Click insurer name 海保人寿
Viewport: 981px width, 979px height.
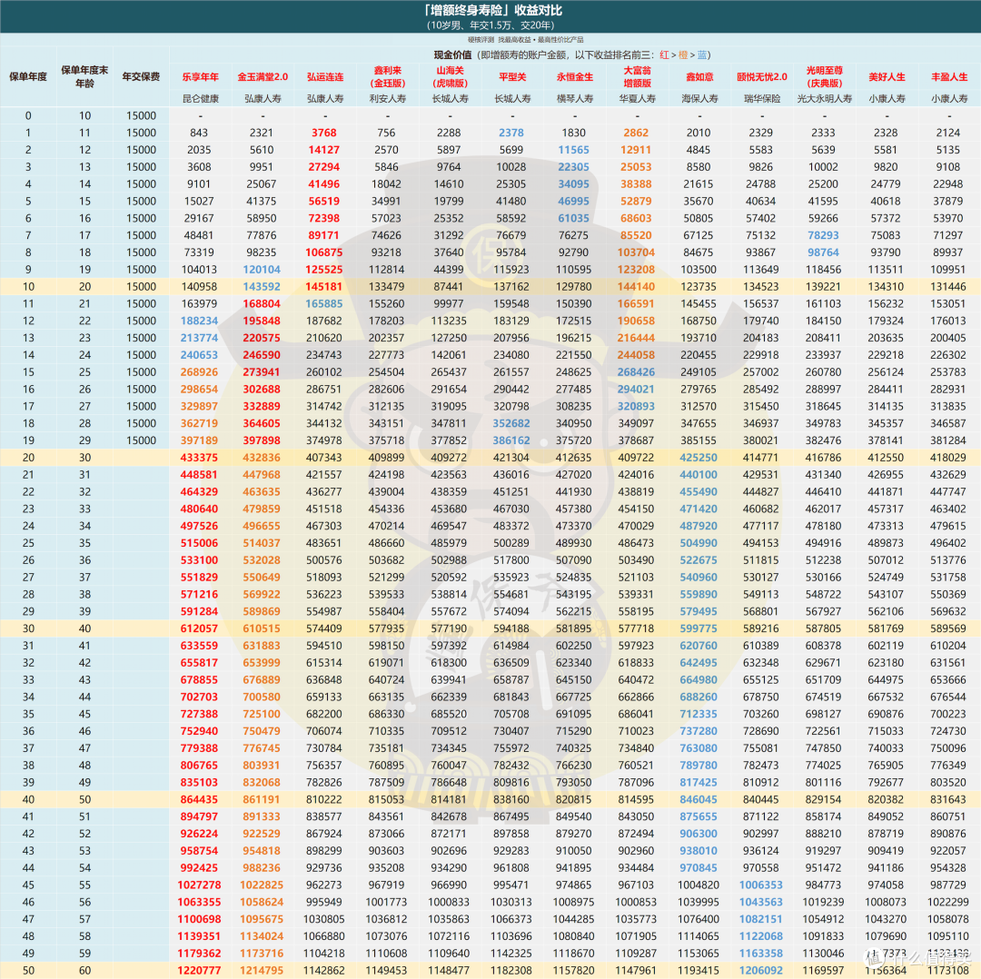[x=699, y=99]
